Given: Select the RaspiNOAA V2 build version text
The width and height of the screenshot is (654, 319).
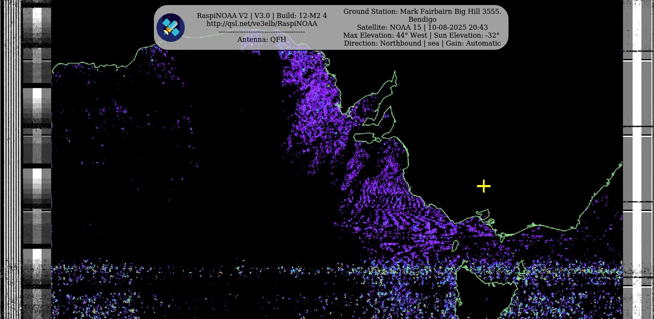Looking at the screenshot, I should [262, 16].
